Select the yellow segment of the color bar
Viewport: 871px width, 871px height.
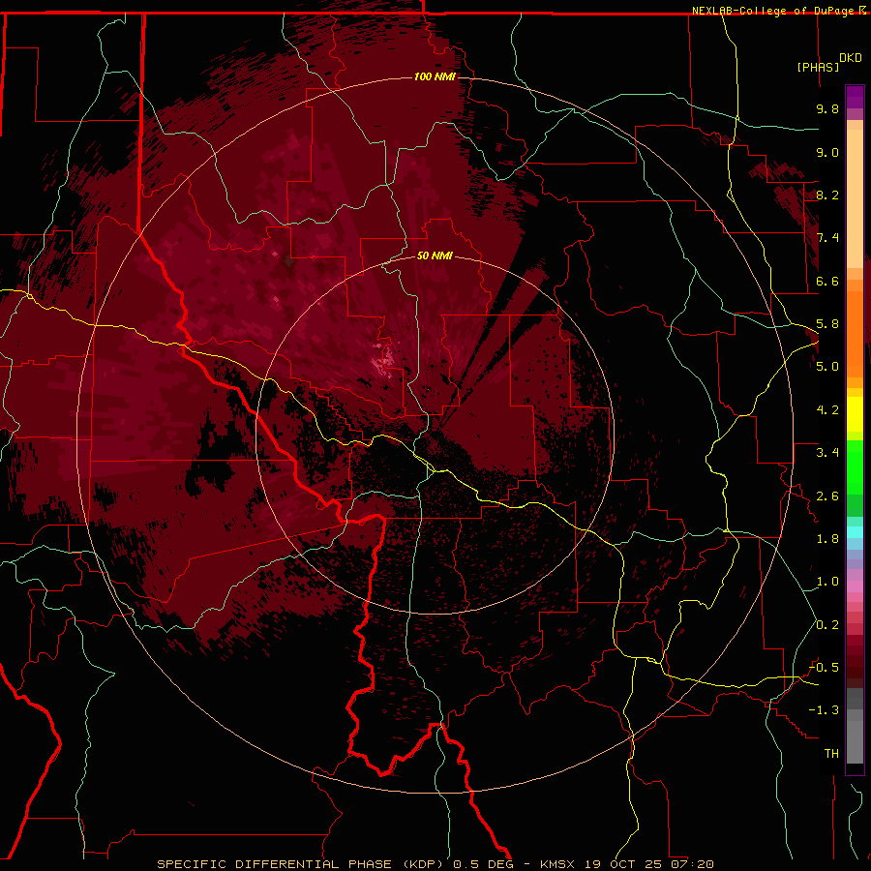click(x=855, y=414)
